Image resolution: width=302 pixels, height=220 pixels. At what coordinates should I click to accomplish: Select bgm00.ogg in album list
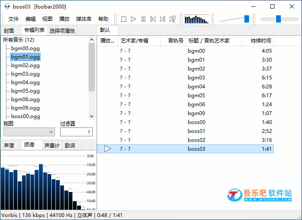[x=25, y=48]
